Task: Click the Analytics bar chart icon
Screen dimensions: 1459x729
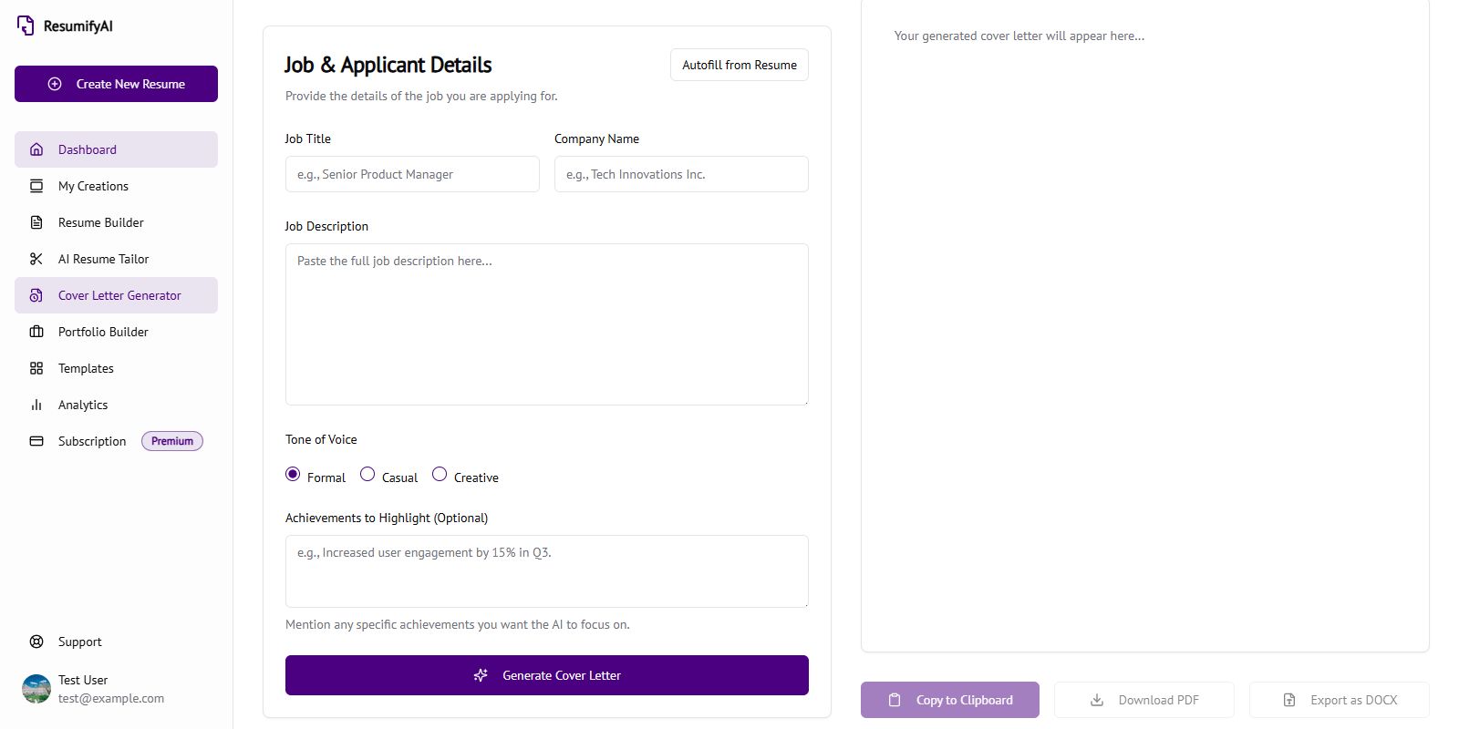Action: pyautogui.click(x=36, y=405)
